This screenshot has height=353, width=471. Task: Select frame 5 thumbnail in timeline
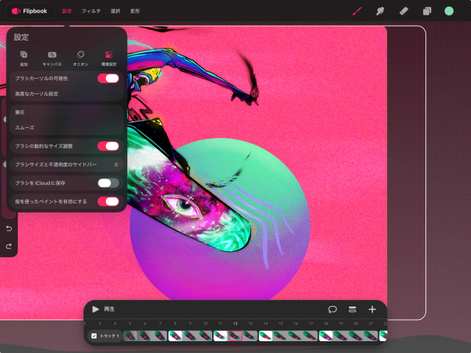(130, 336)
